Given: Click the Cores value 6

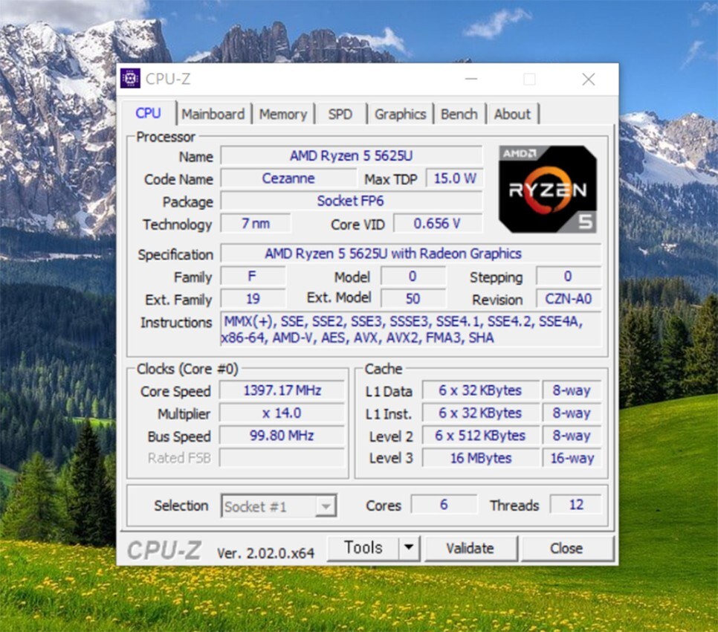Looking at the screenshot, I should pos(444,504).
